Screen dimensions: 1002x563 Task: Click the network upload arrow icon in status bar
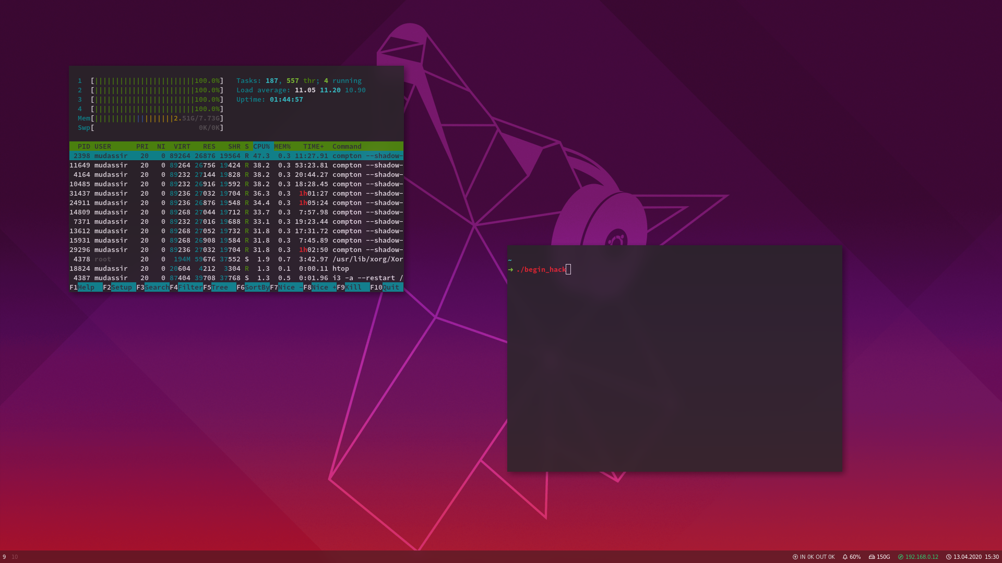tap(795, 557)
